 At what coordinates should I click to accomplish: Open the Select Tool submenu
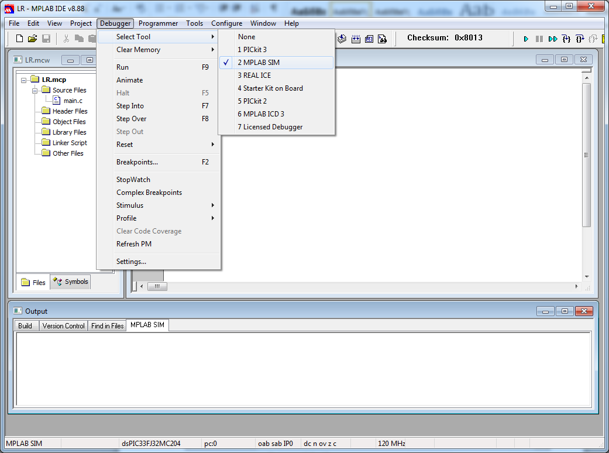159,36
